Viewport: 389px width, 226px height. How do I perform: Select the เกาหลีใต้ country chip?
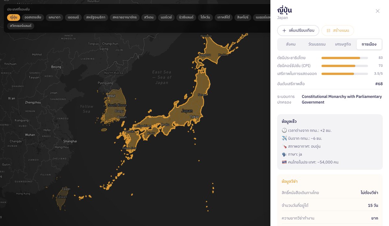click(224, 17)
